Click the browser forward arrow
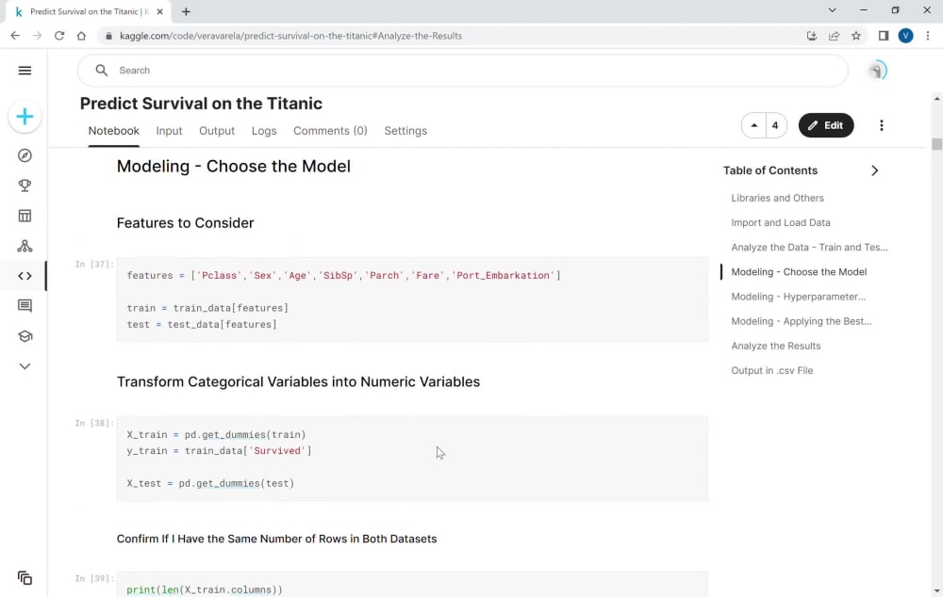 (x=38, y=36)
